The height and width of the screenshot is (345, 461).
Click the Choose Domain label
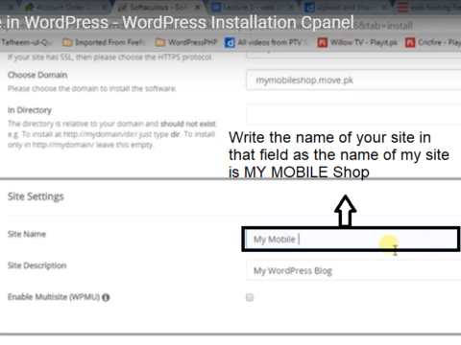click(x=37, y=75)
